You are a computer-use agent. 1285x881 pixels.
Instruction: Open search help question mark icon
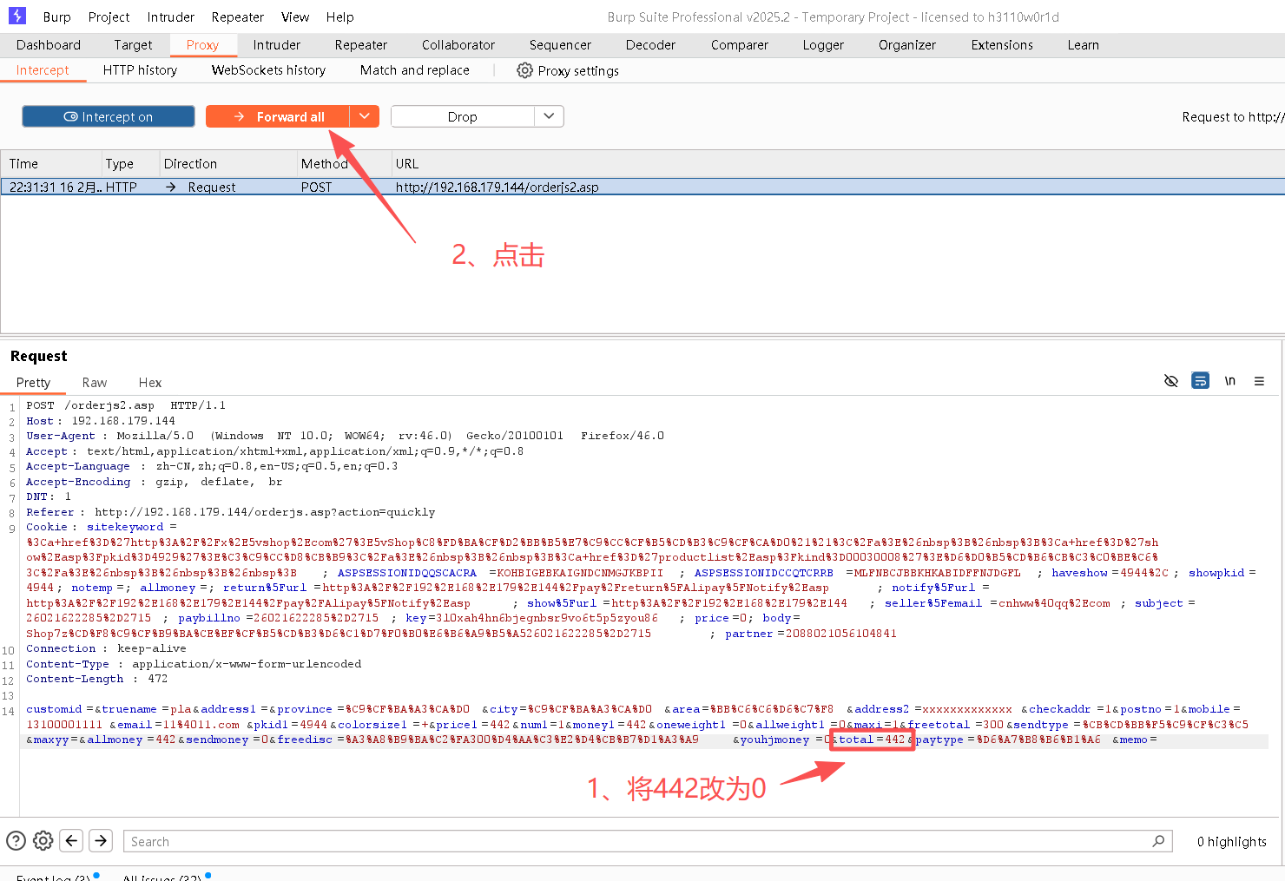pyautogui.click(x=16, y=840)
